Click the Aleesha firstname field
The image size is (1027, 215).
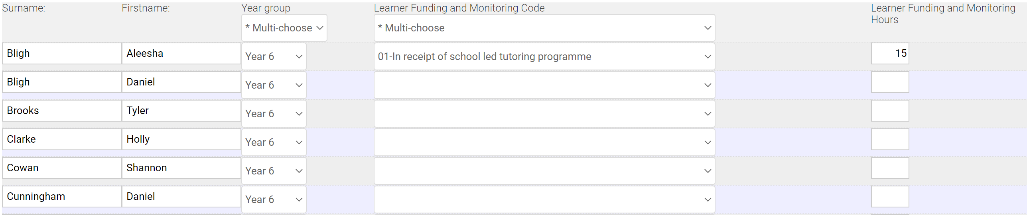[x=181, y=53]
